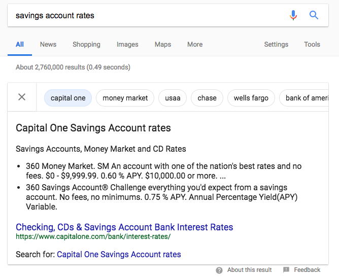The height and width of the screenshot is (277, 339).
Task: Click the microphone voice search icon
Action: pyautogui.click(x=293, y=15)
